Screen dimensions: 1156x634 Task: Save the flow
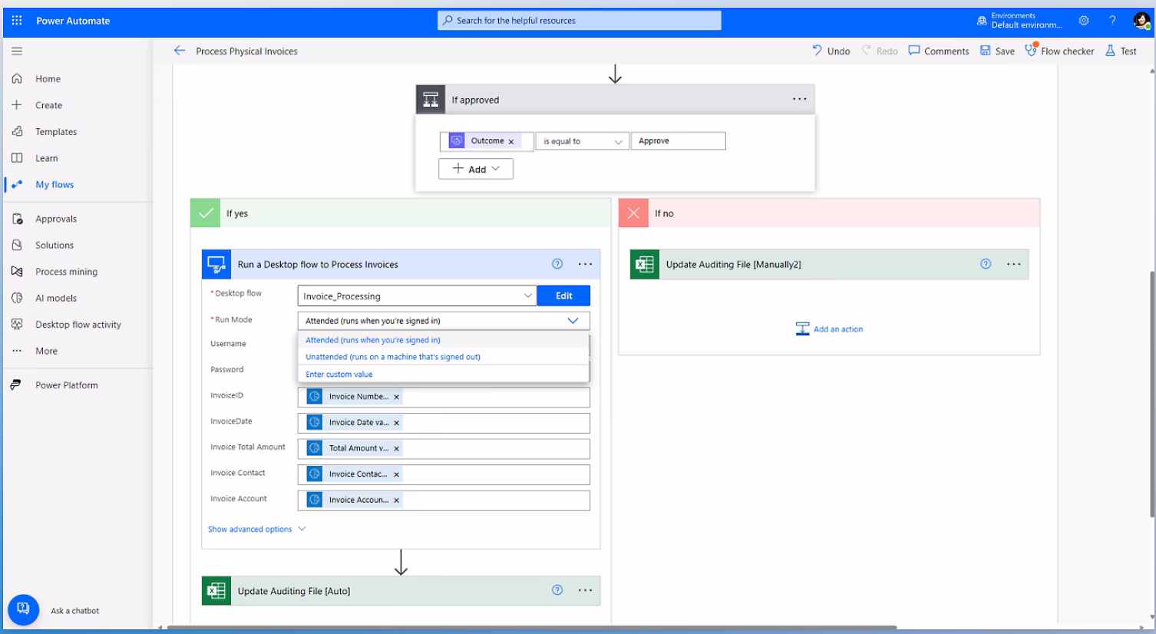point(997,51)
